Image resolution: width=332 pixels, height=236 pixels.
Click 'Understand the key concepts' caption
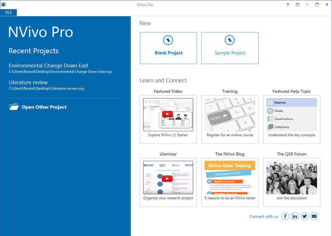click(x=292, y=135)
